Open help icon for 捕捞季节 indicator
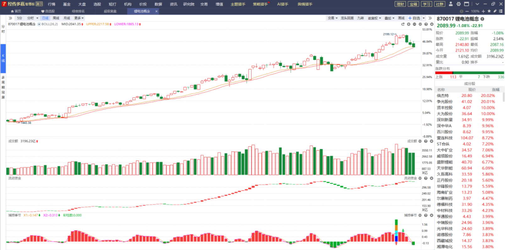This screenshot has width=505, height=250. (x=426, y=215)
